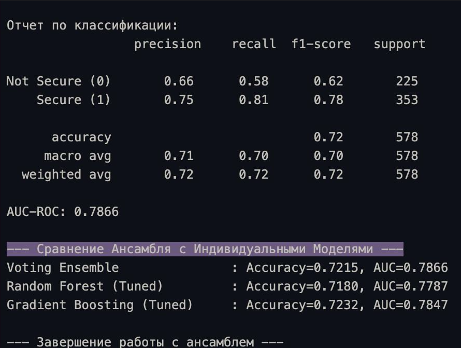Click the support value 225

pos(407,81)
